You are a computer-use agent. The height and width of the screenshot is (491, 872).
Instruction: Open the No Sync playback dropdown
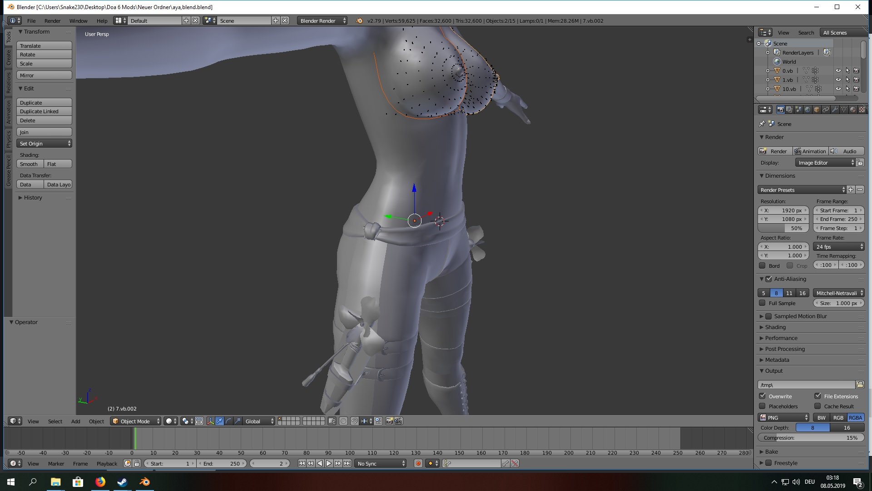pos(381,463)
